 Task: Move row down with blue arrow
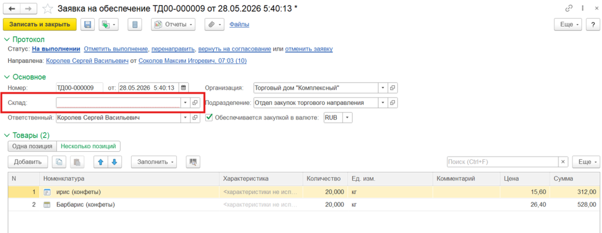pos(115,162)
